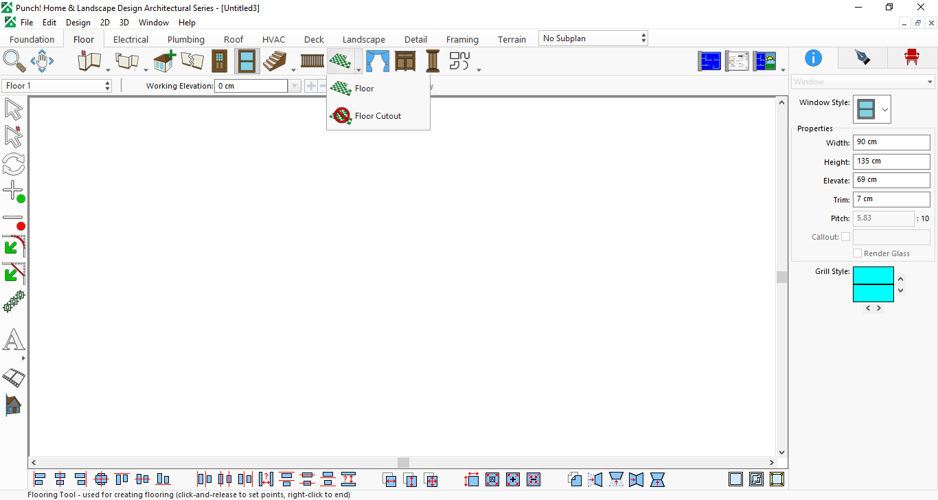The height and width of the screenshot is (500, 938).
Task: Click the Working Elevation input field
Action: 251,86
